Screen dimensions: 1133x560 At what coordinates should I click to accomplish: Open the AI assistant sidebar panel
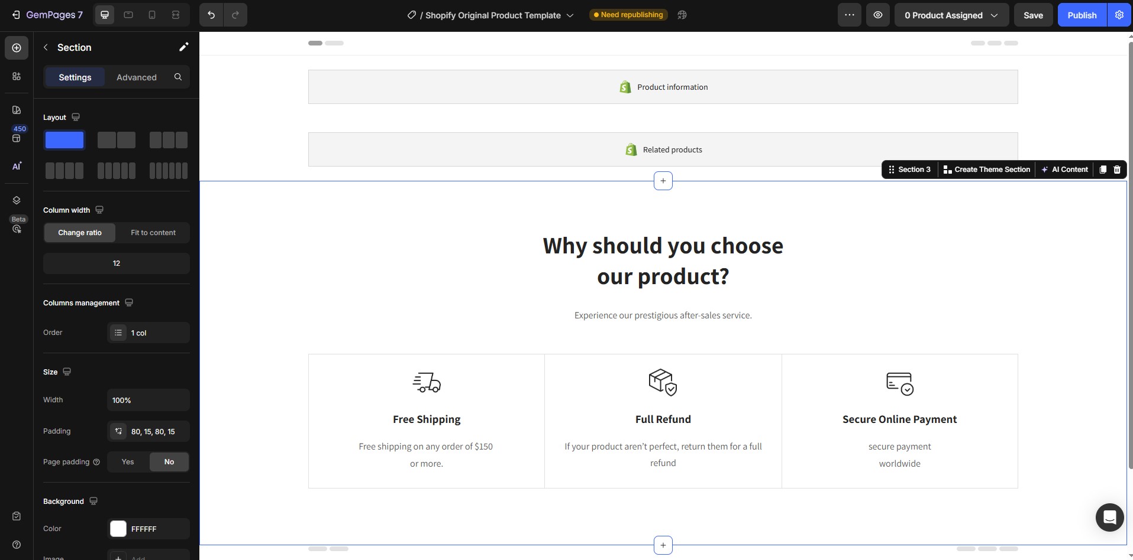pyautogui.click(x=17, y=166)
